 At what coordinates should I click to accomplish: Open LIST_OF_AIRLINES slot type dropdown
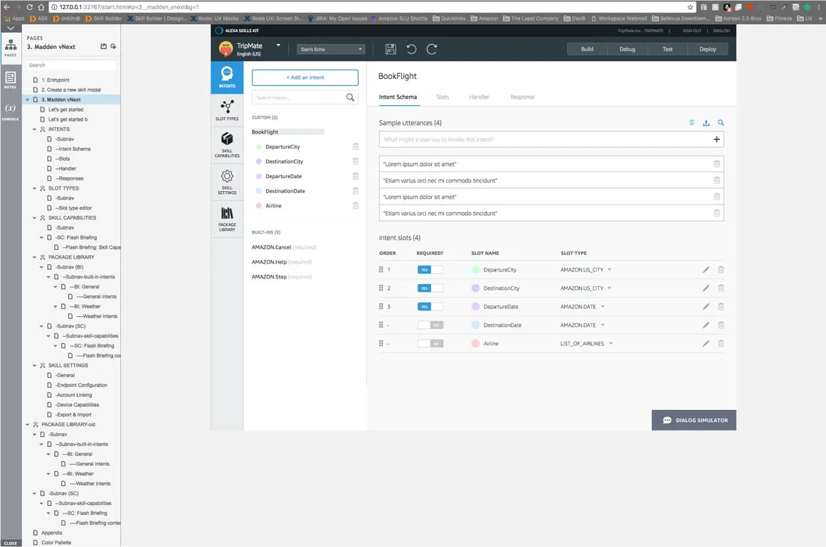611,343
